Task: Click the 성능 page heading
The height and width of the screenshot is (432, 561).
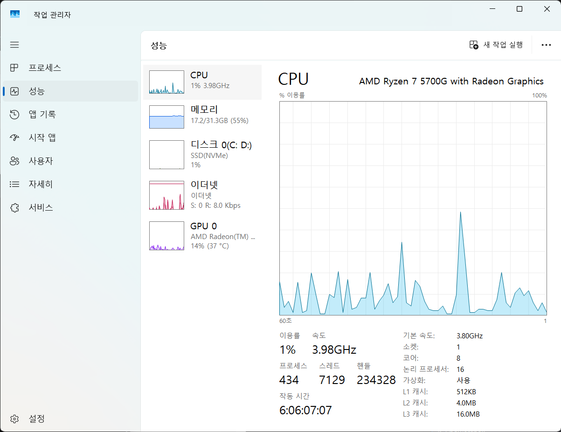Action: (x=159, y=46)
